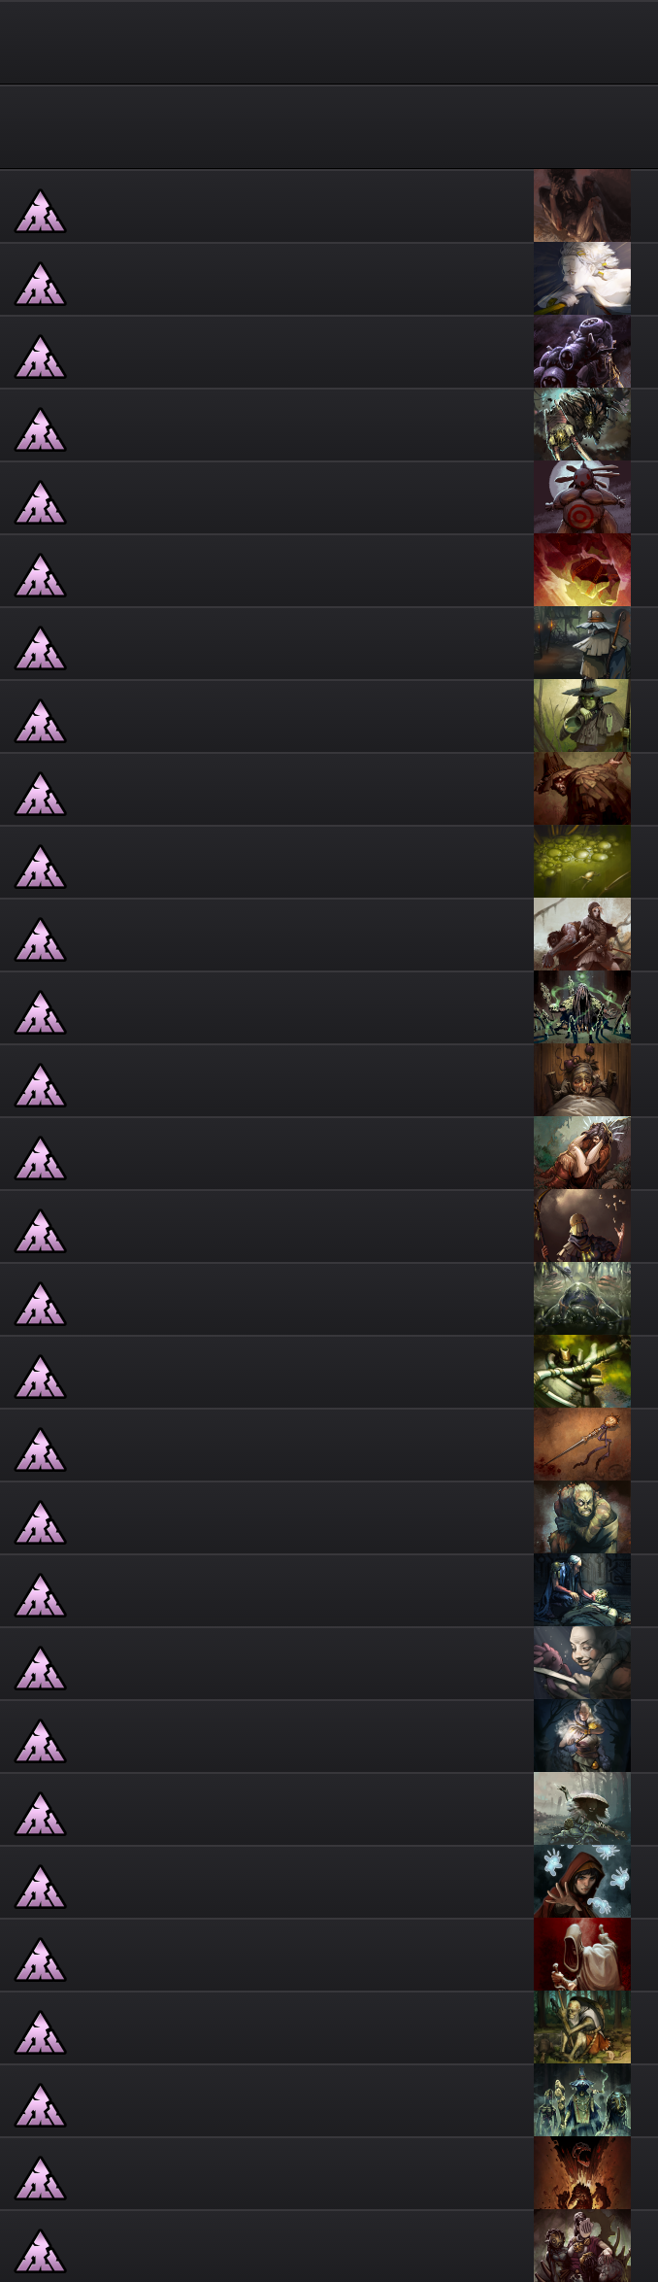Select the mushroom-capped creature in the misty swamp thumbnail

582,1809
